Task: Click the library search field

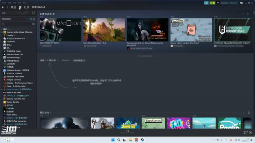Action: [x=16, y=24]
